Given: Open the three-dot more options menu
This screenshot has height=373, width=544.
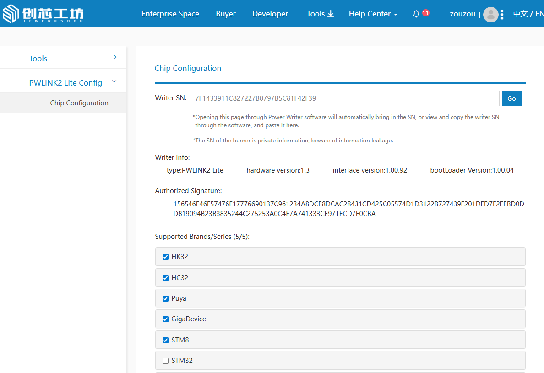Looking at the screenshot, I should tap(502, 14).
